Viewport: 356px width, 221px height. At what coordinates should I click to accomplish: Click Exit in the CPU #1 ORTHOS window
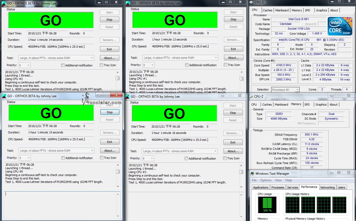click(233, 49)
